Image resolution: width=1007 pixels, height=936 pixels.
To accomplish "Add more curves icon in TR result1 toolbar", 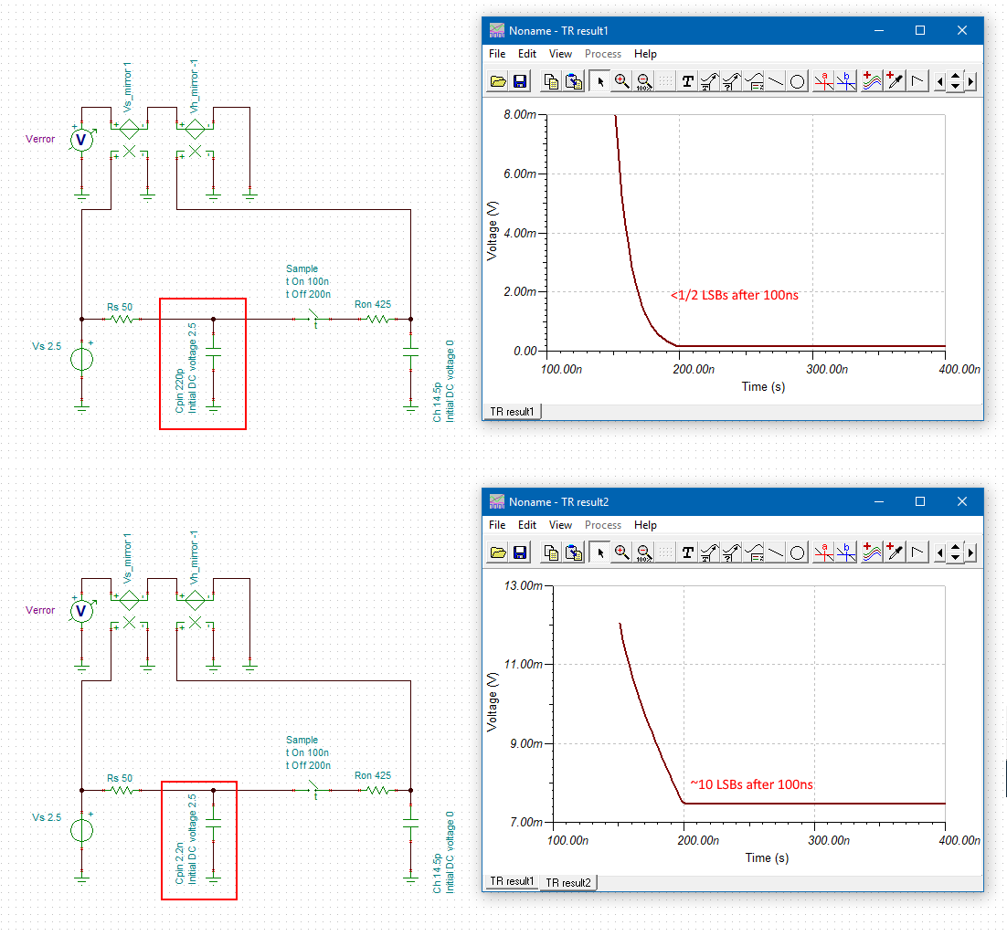I will pyautogui.click(x=872, y=81).
